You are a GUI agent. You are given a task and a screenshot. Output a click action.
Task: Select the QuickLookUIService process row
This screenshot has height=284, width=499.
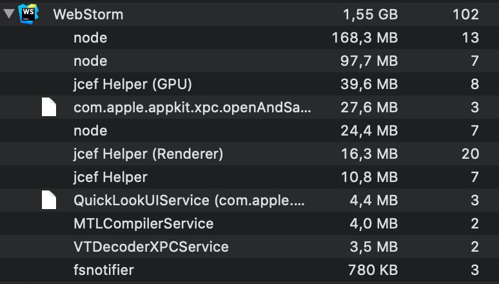tap(249, 201)
